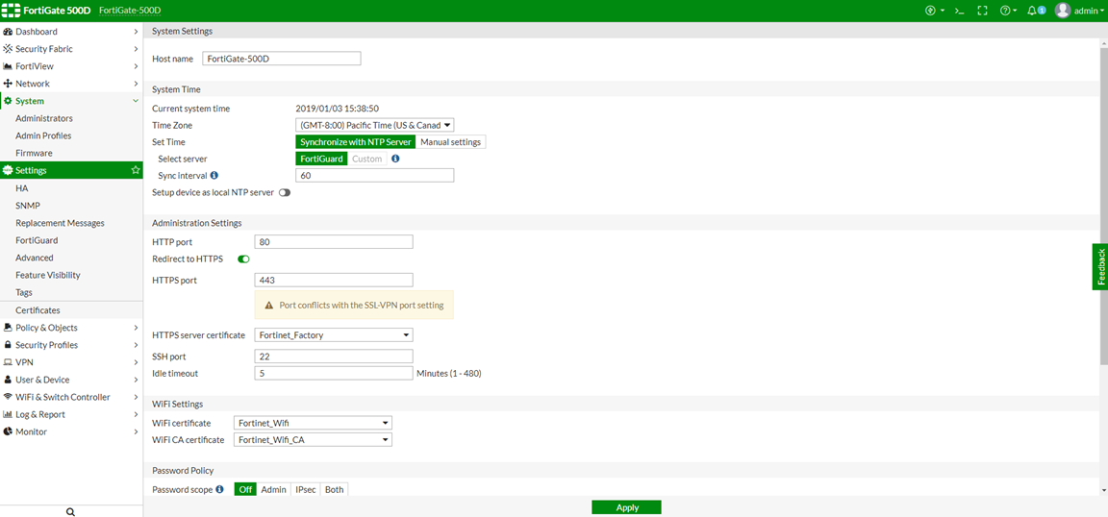The height and width of the screenshot is (517, 1108).
Task: Click the Monitor pie chart icon
Action: pyautogui.click(x=8, y=431)
